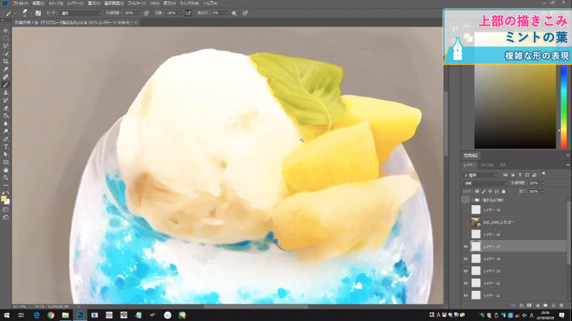The image size is (572, 321).
Task: Change the screen mode
Action: [6, 217]
